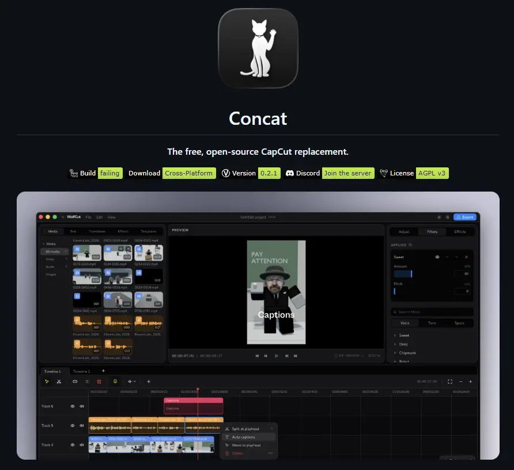Image resolution: width=514 pixels, height=470 pixels.
Task: Select Audio in the media sidebar
Action: (50, 267)
